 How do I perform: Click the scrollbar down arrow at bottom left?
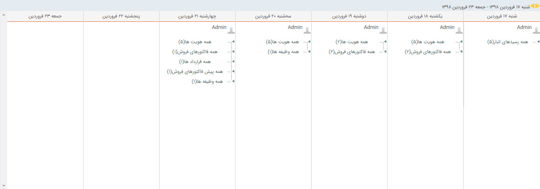coord(4,185)
